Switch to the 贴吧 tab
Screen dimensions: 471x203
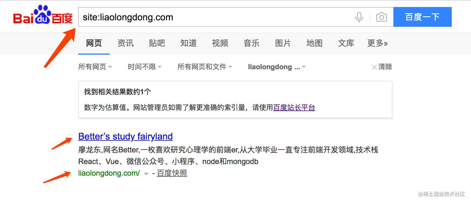pyautogui.click(x=157, y=43)
